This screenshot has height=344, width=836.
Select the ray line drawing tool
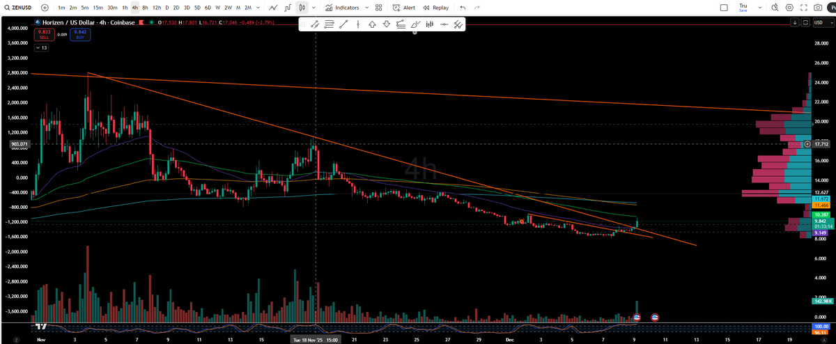[x=343, y=24]
